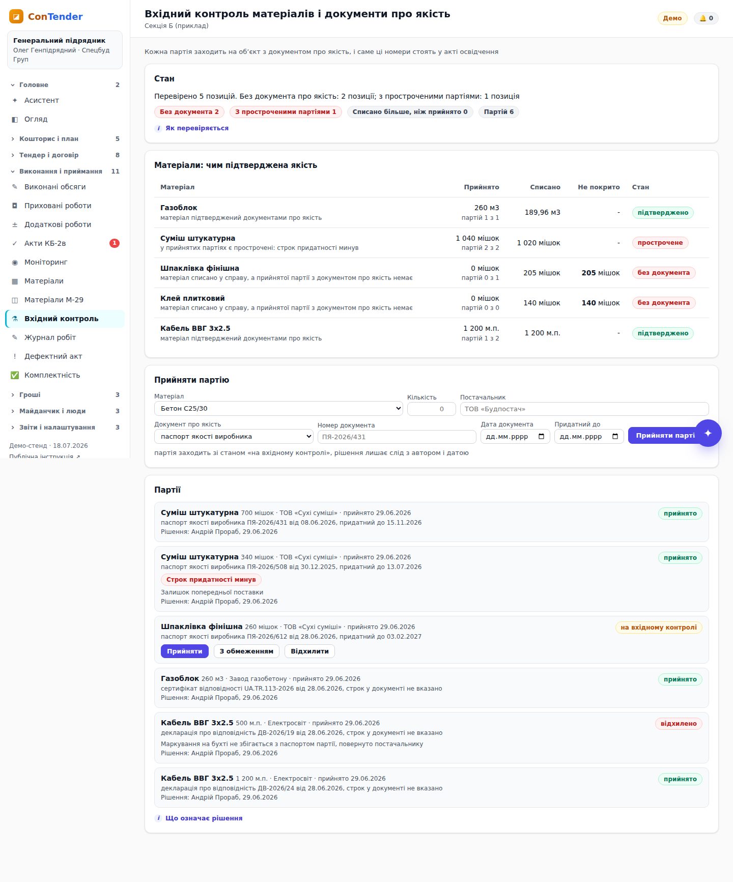Open the Документ про якість dropdown
Viewport: 733px width, 882px height.
coord(234,436)
